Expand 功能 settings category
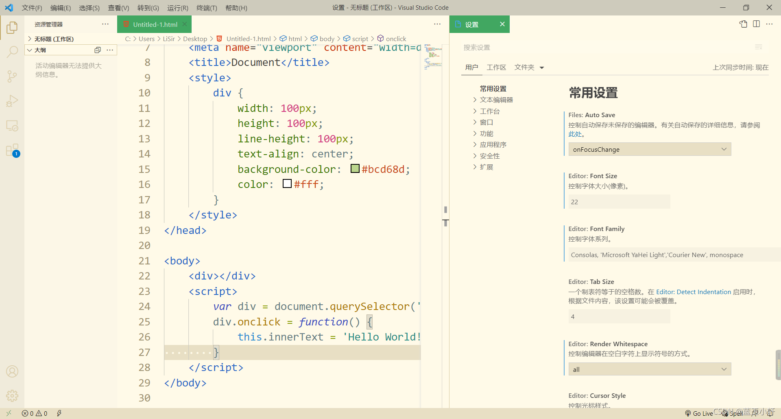The width and height of the screenshot is (781, 419). pos(486,133)
